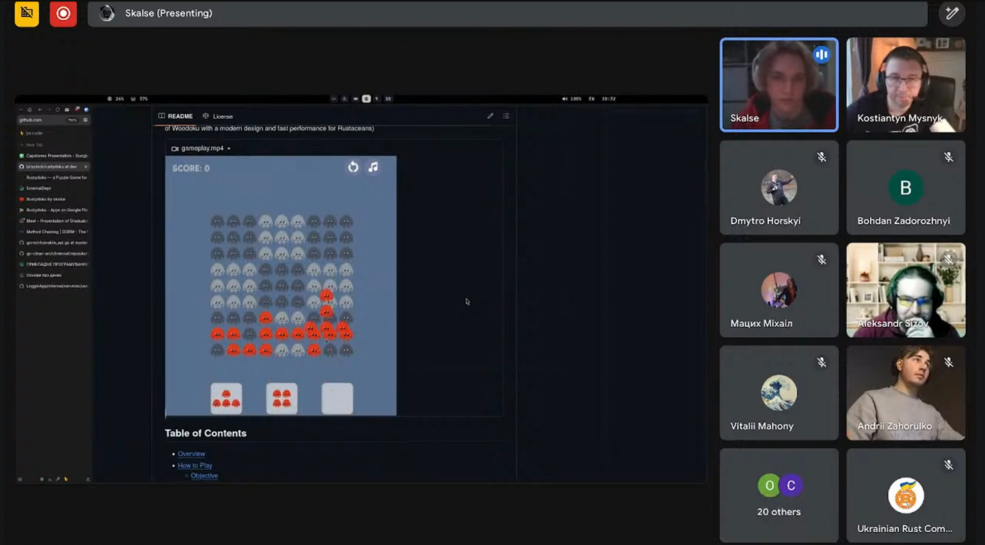Click Dmytro Horskyi's muted microphone icon
The width and height of the screenshot is (985, 545).
point(821,157)
